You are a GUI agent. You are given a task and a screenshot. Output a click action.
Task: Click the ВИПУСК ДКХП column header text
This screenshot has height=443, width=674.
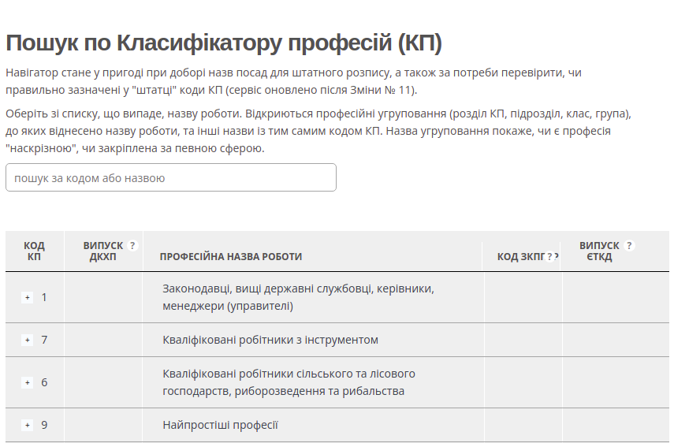pyautogui.click(x=103, y=251)
